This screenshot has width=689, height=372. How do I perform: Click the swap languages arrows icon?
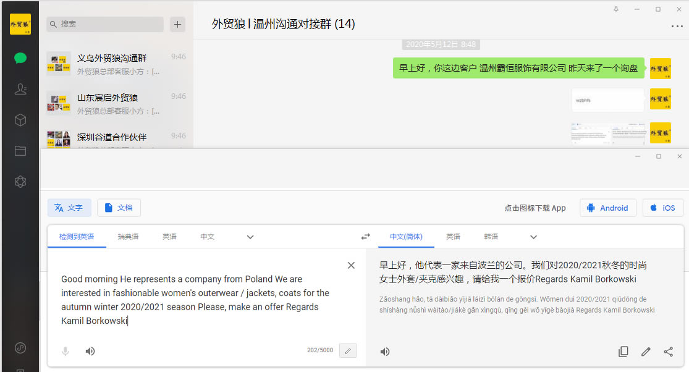[x=366, y=237]
